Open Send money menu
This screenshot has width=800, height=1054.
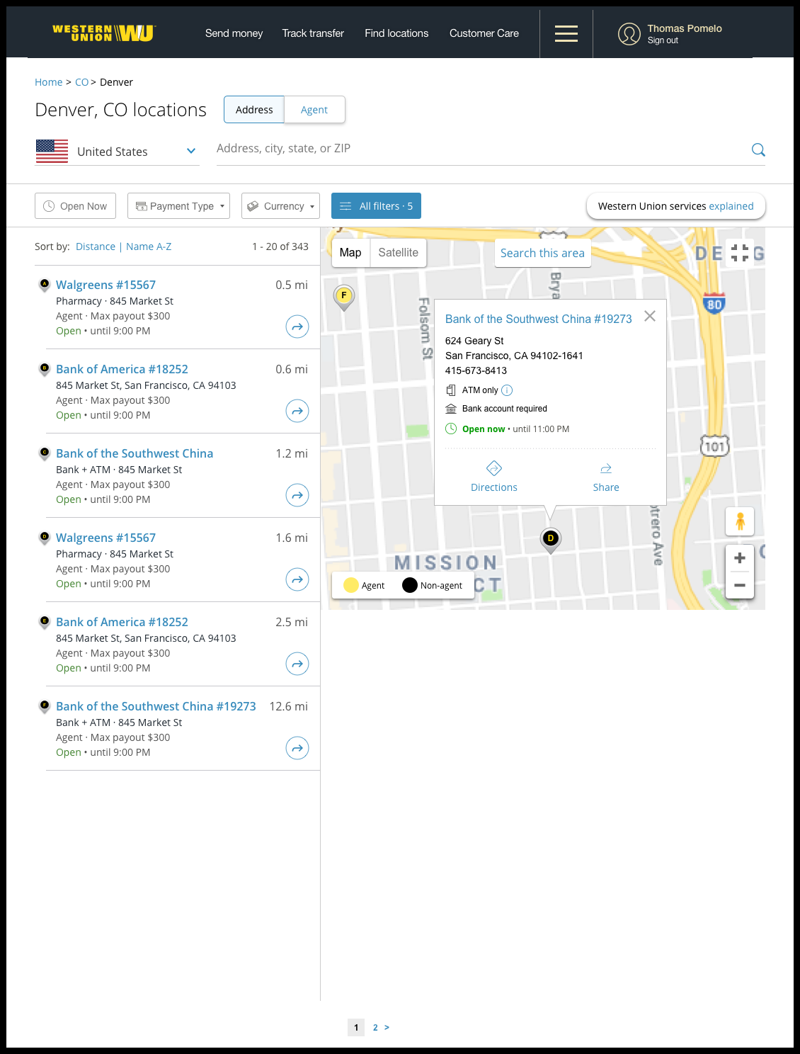pyautogui.click(x=234, y=33)
